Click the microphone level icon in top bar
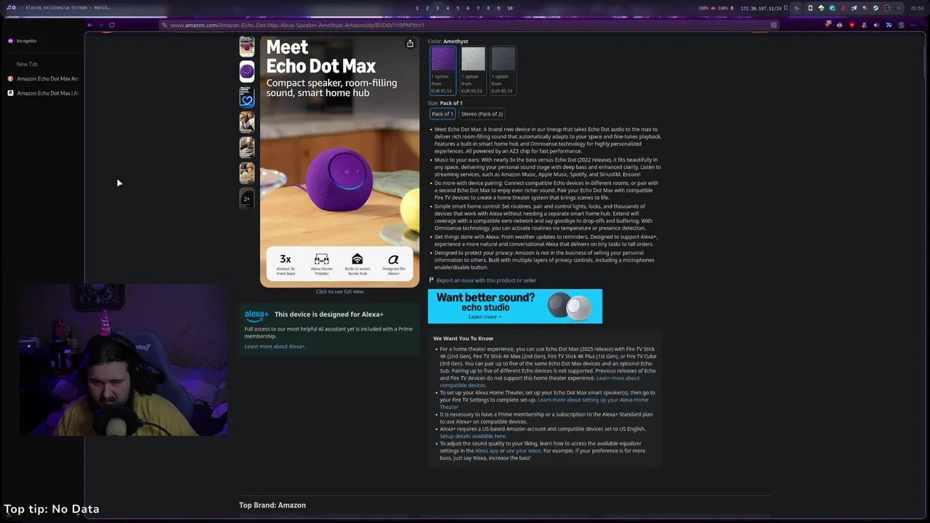This screenshot has height=523, width=930. pos(732,8)
